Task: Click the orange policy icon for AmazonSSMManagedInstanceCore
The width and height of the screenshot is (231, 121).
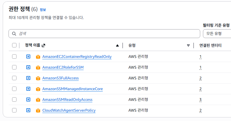Action: [x=38, y=89]
